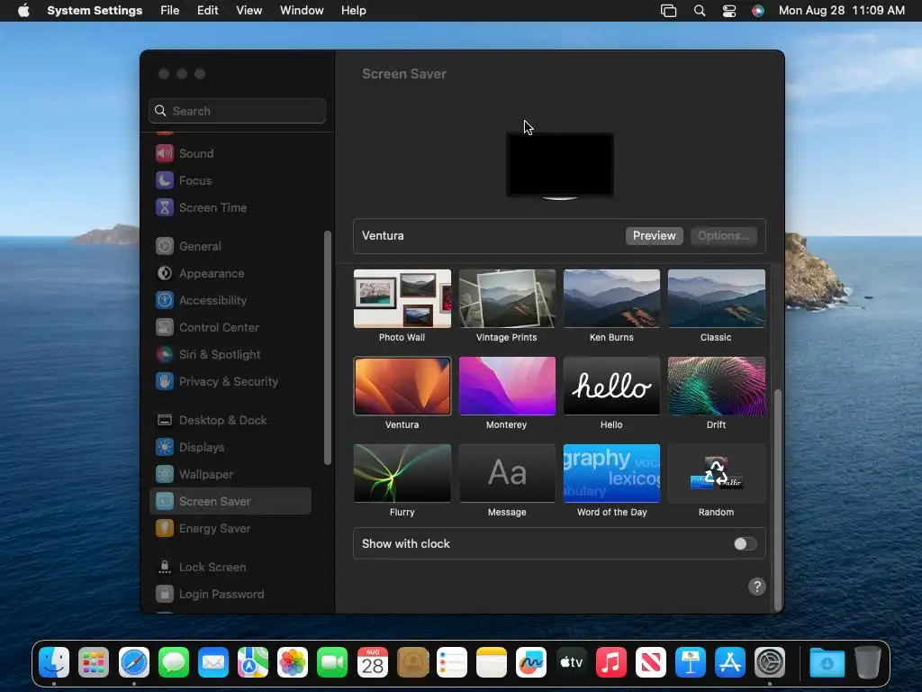This screenshot has width=922, height=692.
Task: Click the Options... button
Action: pyautogui.click(x=723, y=236)
